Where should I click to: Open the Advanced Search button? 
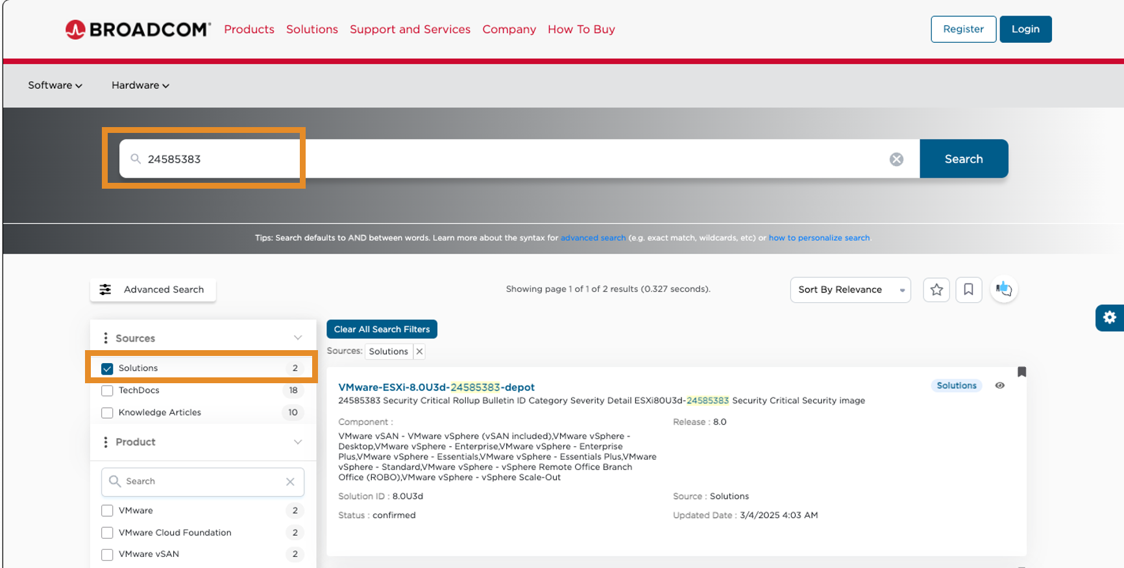pyautogui.click(x=153, y=290)
